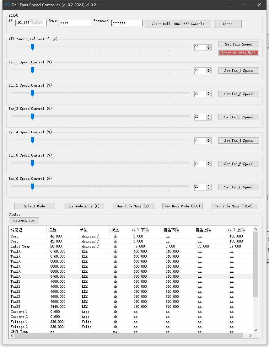Click the Fan_3 speed value field
The width and height of the screenshot is (269, 347).
(200, 117)
